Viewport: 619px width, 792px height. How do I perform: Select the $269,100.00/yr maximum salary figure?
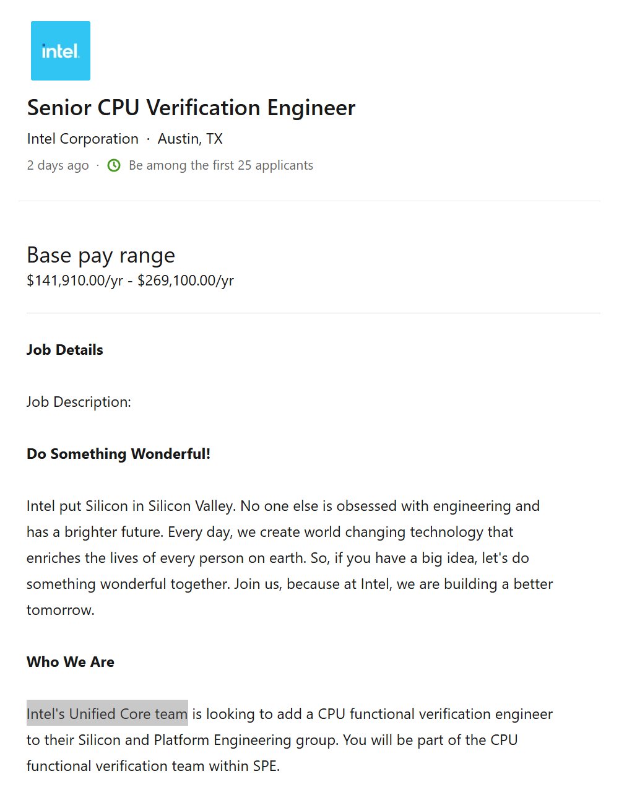[x=186, y=281]
